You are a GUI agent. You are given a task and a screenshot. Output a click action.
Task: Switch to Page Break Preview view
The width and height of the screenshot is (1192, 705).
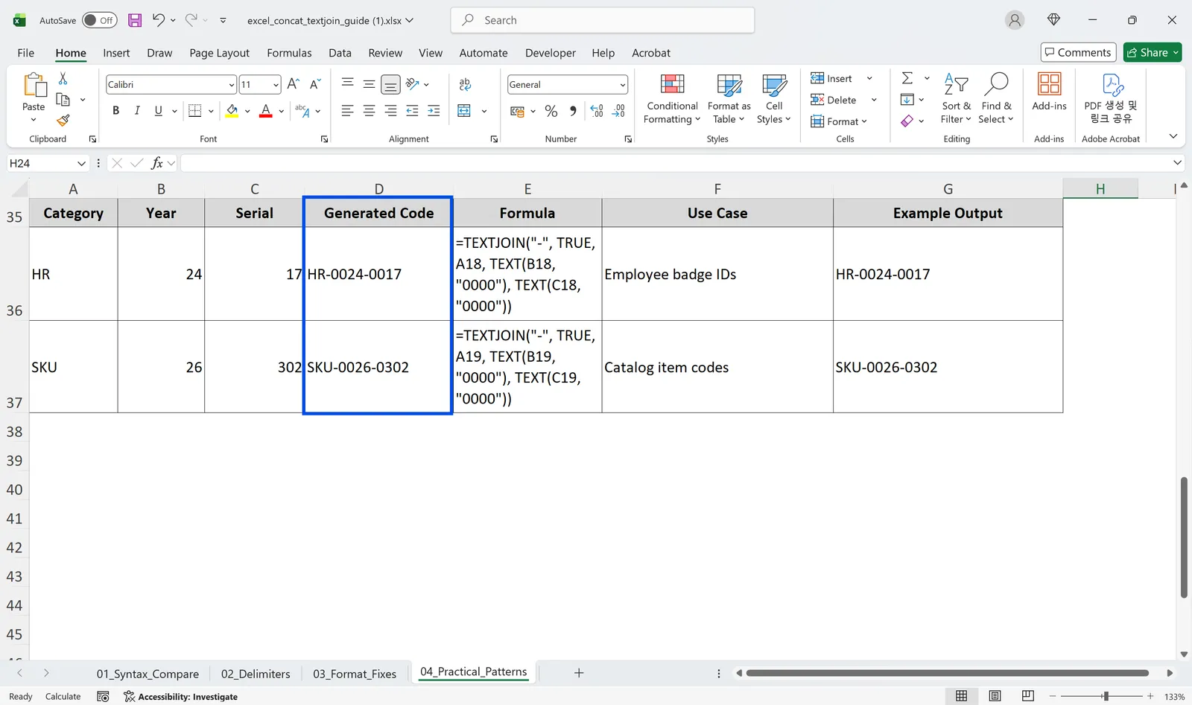(1028, 696)
